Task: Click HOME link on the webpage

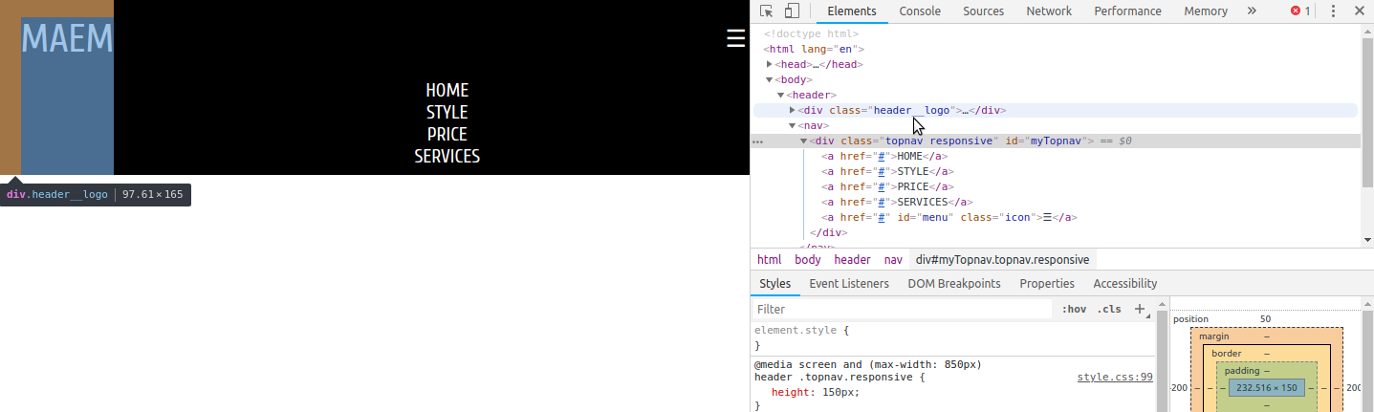Action: [447, 91]
